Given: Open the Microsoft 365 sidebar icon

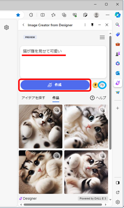Looking at the screenshot, I should [x=118, y=63].
